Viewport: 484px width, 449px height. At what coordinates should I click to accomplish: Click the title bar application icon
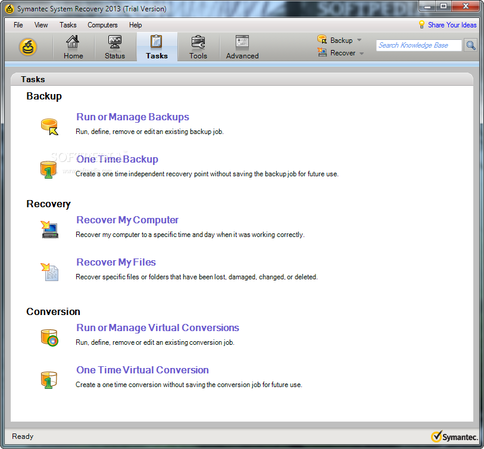[x=10, y=9]
